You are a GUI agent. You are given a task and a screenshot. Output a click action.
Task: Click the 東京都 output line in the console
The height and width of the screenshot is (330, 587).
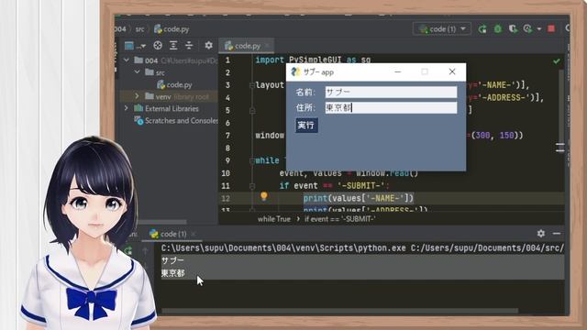pyautogui.click(x=173, y=273)
